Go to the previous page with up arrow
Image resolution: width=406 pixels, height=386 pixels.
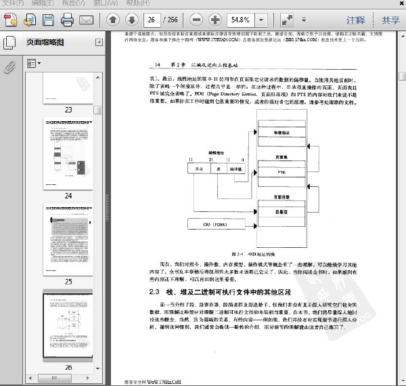pos(113,20)
